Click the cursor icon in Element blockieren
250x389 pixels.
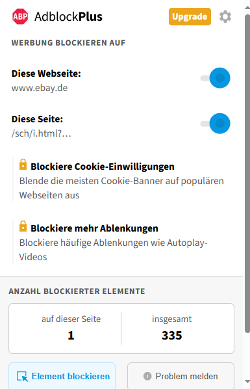[x=22, y=377]
